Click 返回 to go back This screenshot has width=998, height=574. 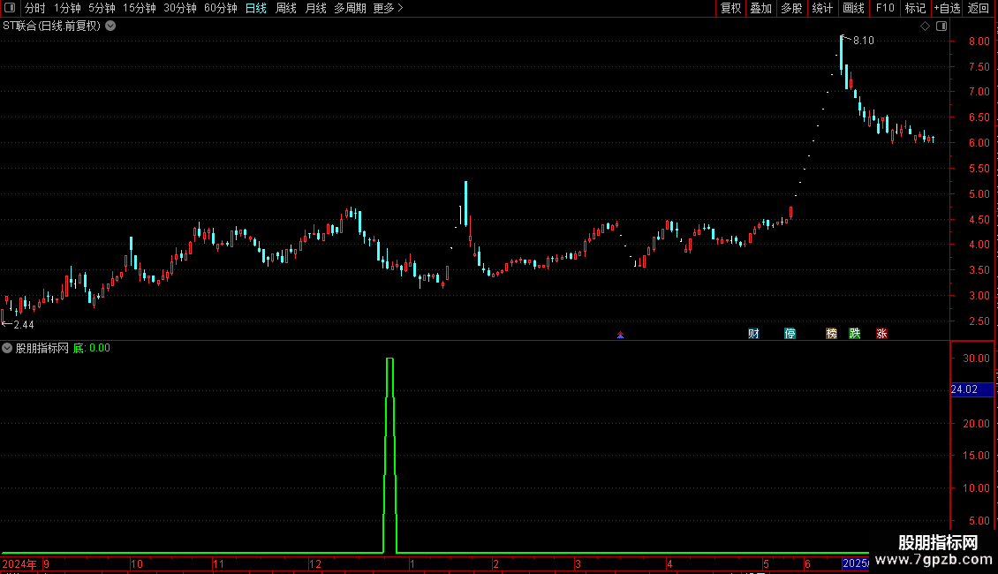pyautogui.click(x=979, y=8)
